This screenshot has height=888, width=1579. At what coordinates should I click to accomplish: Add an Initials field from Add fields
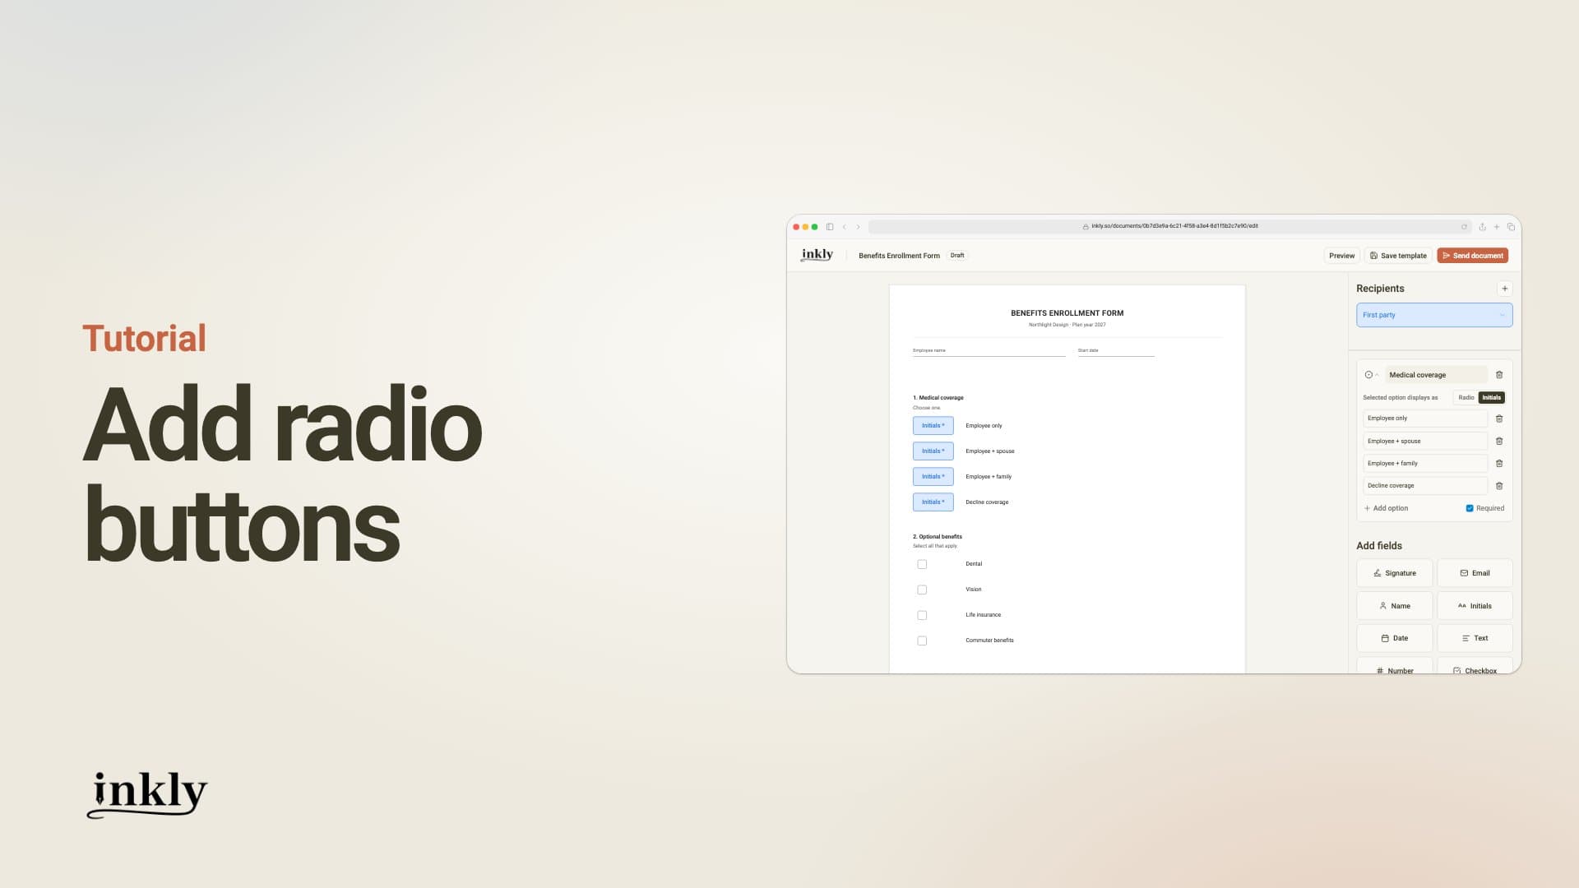1475,606
